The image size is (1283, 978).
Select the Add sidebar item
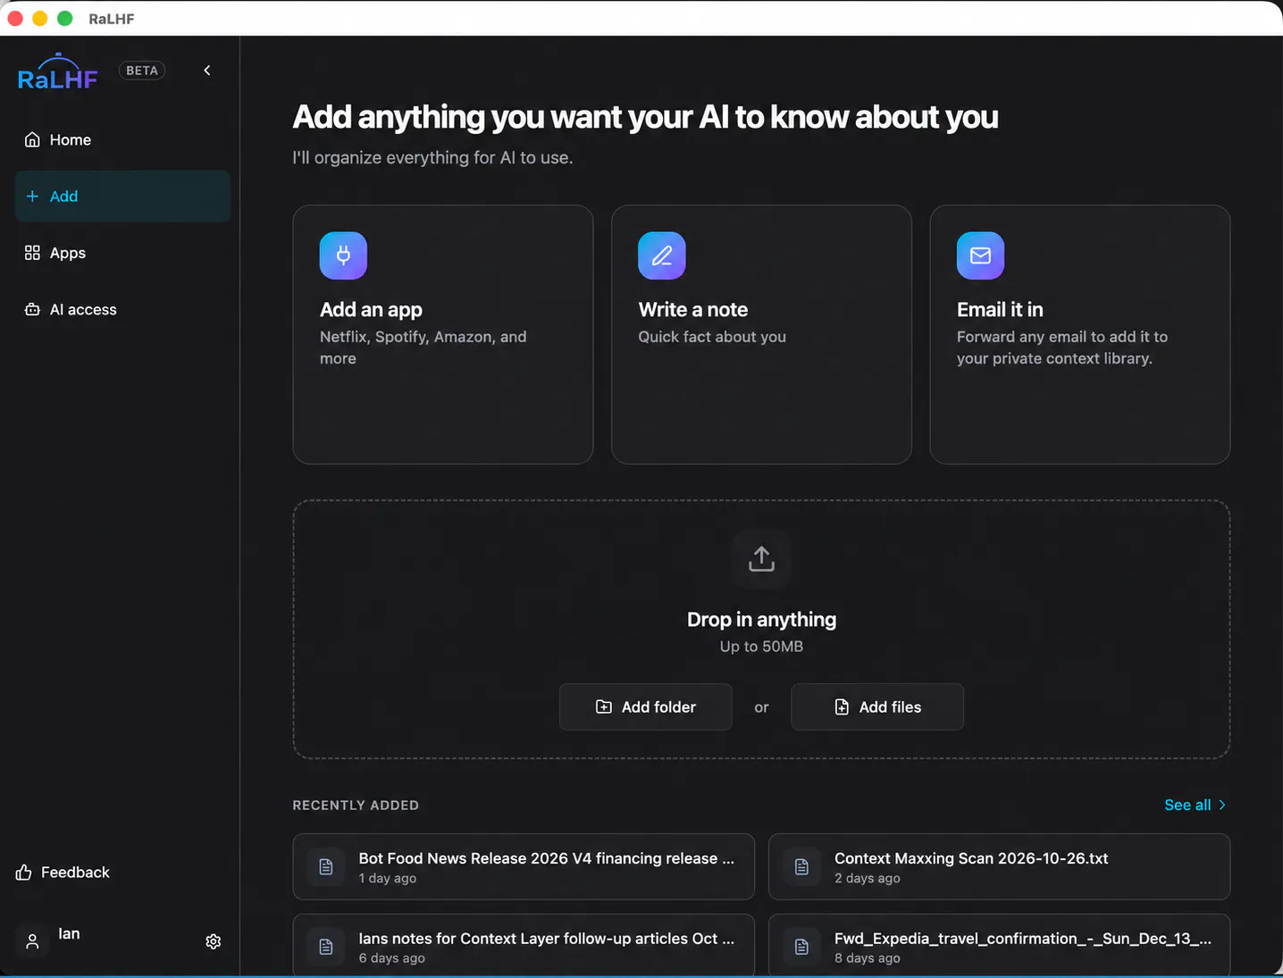122,196
